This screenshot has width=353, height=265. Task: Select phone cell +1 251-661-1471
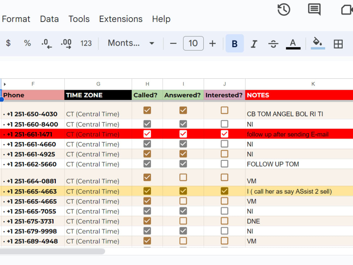[x=33, y=134]
